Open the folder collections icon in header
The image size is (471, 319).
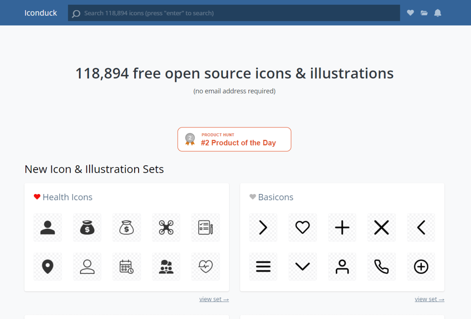pos(424,13)
